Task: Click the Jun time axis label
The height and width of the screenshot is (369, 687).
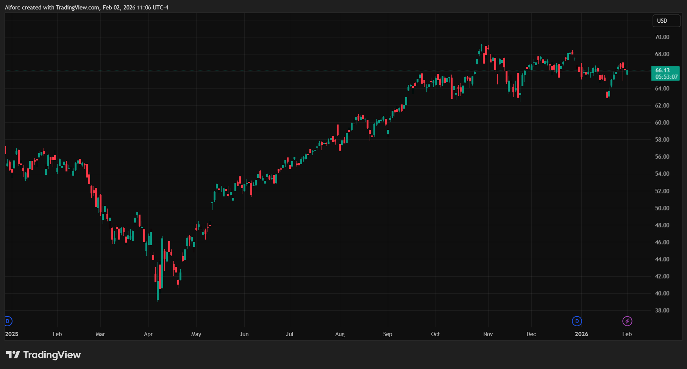Action: point(244,334)
